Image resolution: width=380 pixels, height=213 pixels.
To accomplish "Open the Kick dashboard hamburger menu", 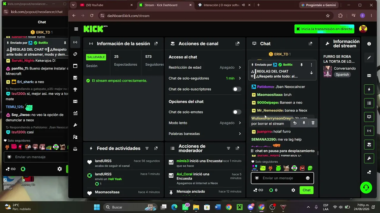I will click(x=76, y=29).
